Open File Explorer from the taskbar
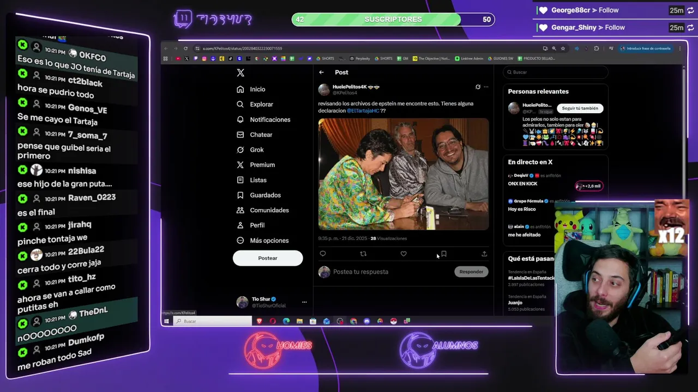 (x=299, y=321)
